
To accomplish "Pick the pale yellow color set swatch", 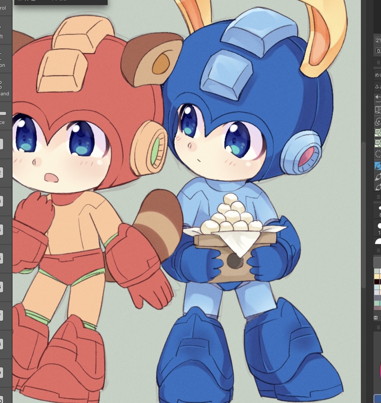I will tap(377, 276).
